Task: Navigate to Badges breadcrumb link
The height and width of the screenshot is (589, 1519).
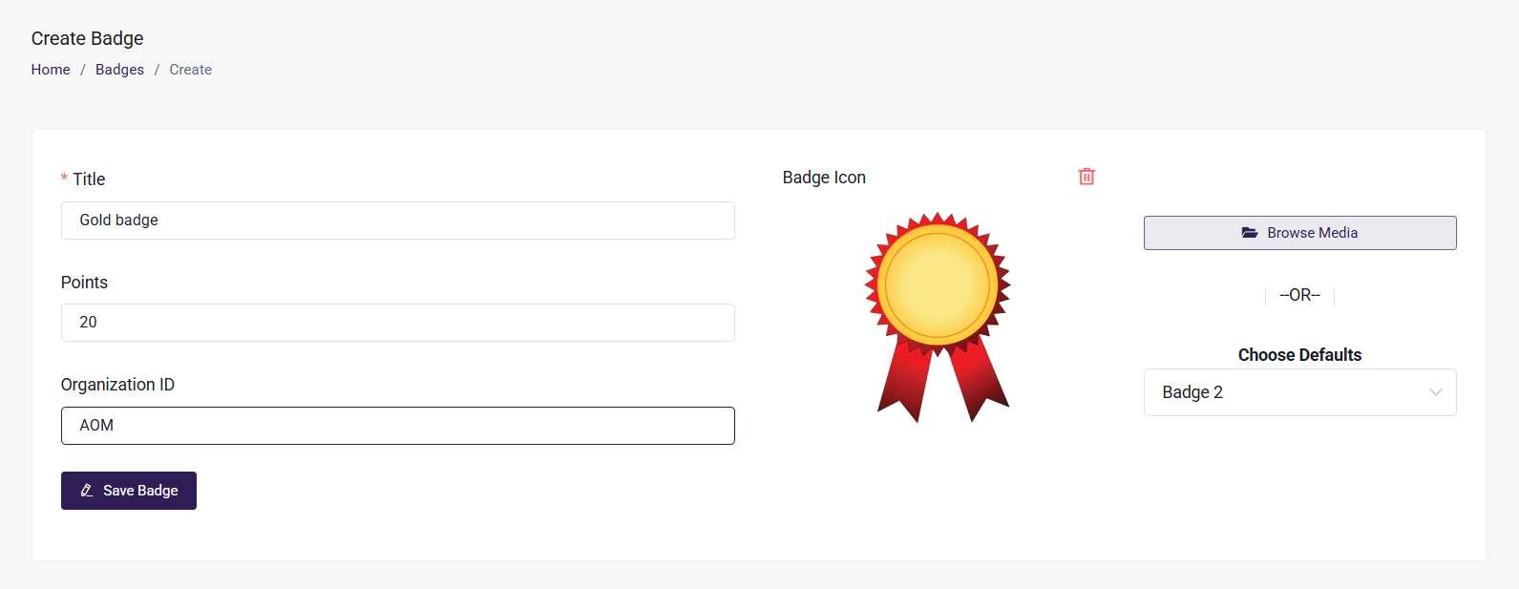Action: click(119, 70)
